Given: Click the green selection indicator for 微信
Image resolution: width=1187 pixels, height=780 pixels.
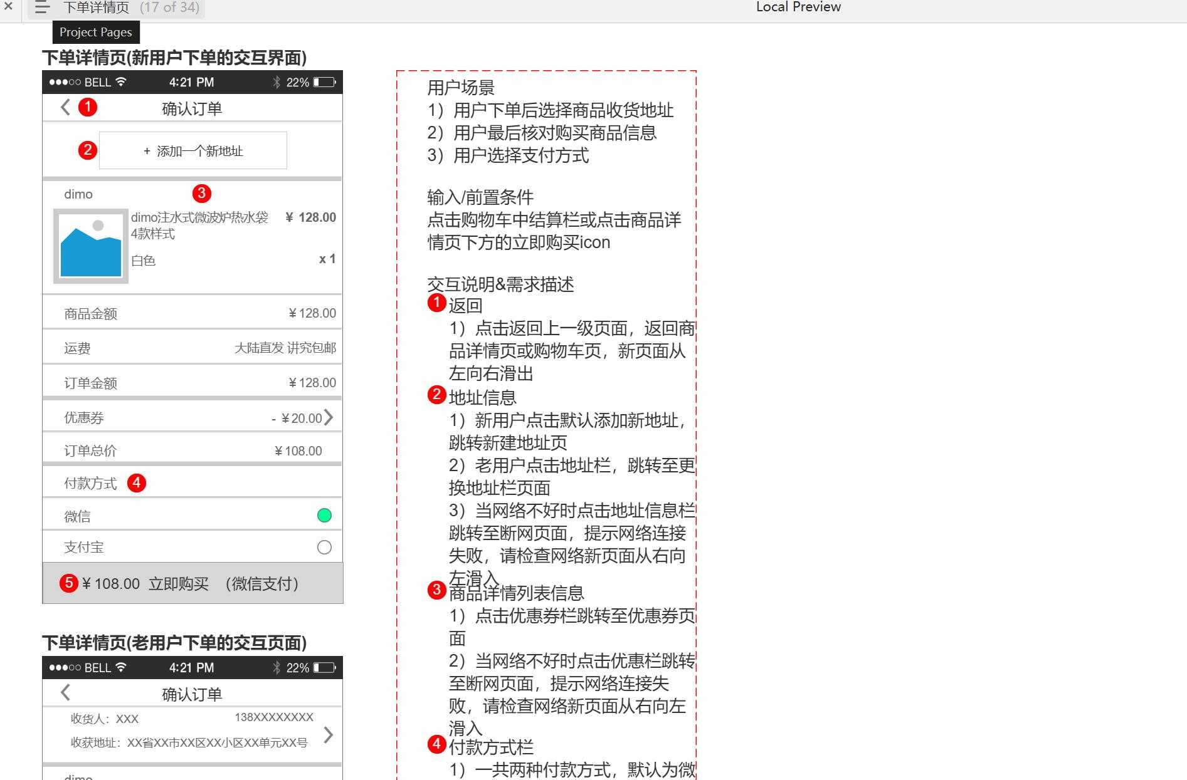Looking at the screenshot, I should (x=324, y=515).
